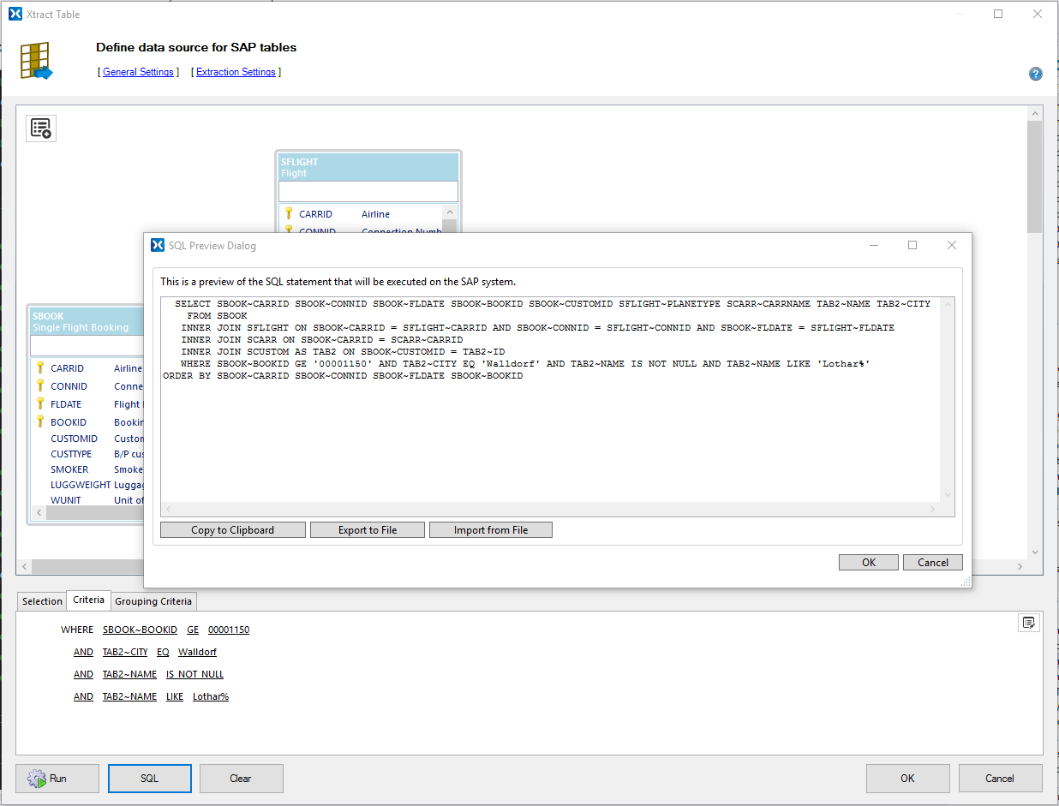Screen dimensions: 1059x806
Task: Change the EQ operator for TAB2~CITY
Action: tap(163, 652)
